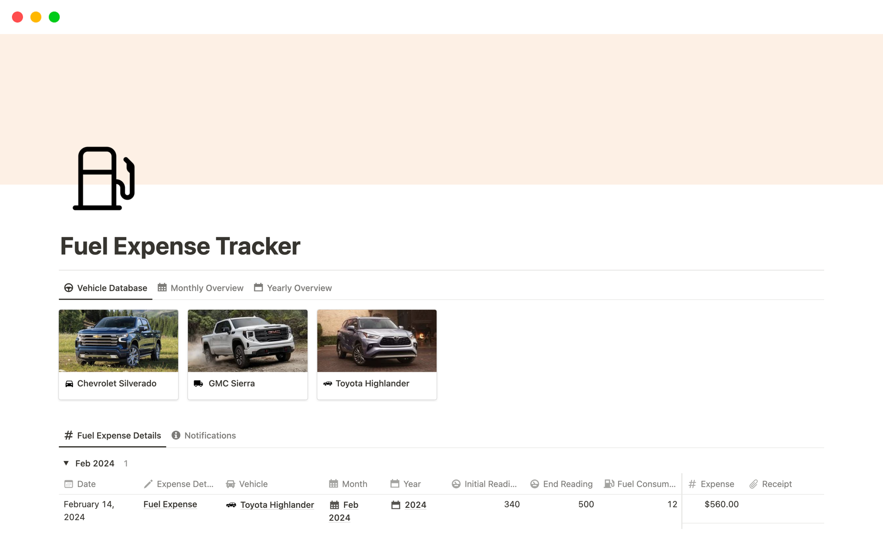Image resolution: width=883 pixels, height=552 pixels.
Task: Click the paperclip icon on Receipt column
Action: pos(753,484)
